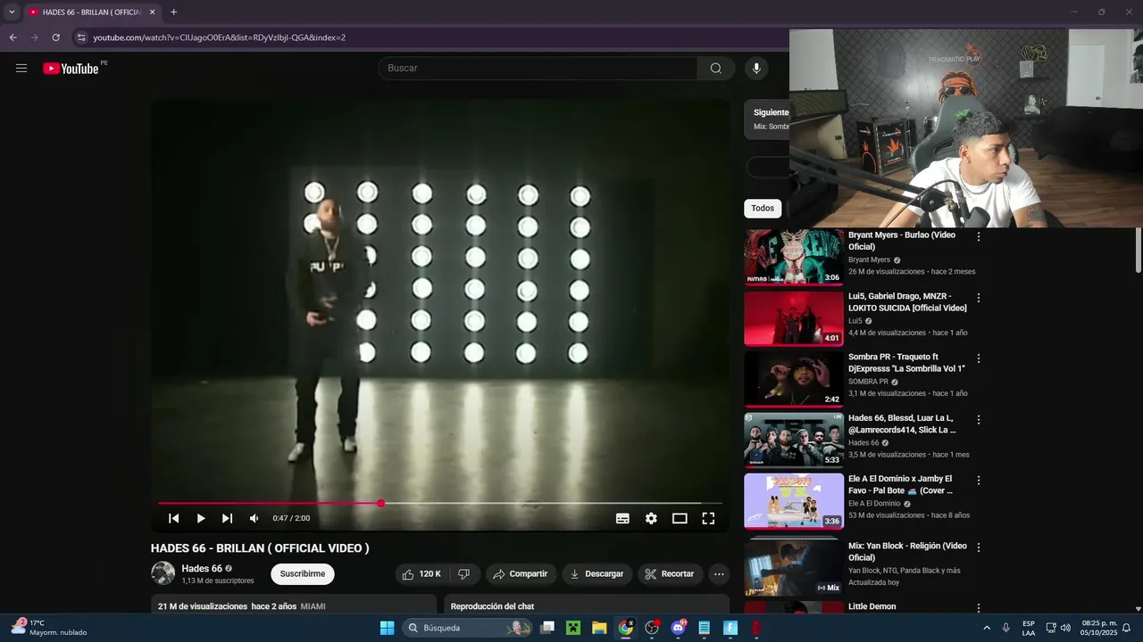This screenshot has width=1143, height=642.
Task: Open Minecraft from the taskbar
Action: click(x=573, y=628)
